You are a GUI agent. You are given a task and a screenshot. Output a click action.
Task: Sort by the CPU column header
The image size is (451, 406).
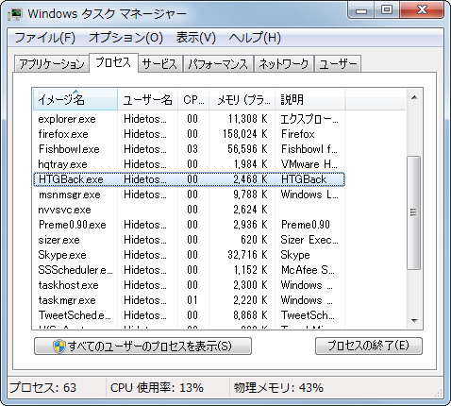[x=193, y=100]
